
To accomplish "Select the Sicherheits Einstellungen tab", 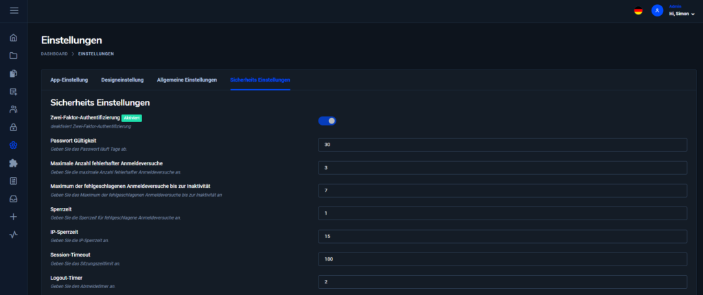I will 260,80.
